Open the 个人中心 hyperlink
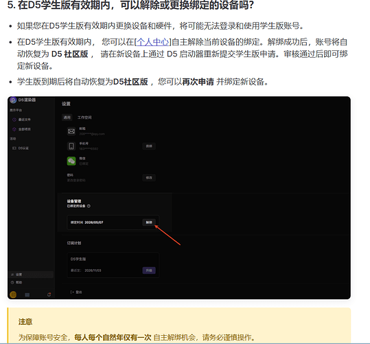Viewport: 370px width, 344px height. coord(153,42)
